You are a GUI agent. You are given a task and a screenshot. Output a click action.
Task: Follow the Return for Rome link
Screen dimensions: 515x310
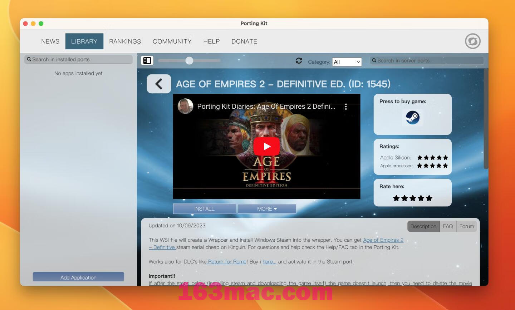[227, 262]
